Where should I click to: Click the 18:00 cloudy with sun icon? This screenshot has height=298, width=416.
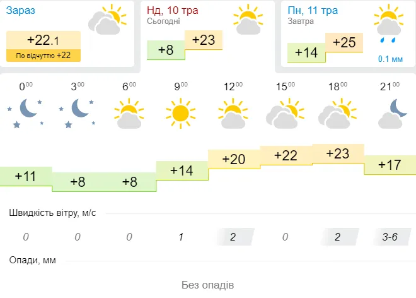[x=337, y=113]
